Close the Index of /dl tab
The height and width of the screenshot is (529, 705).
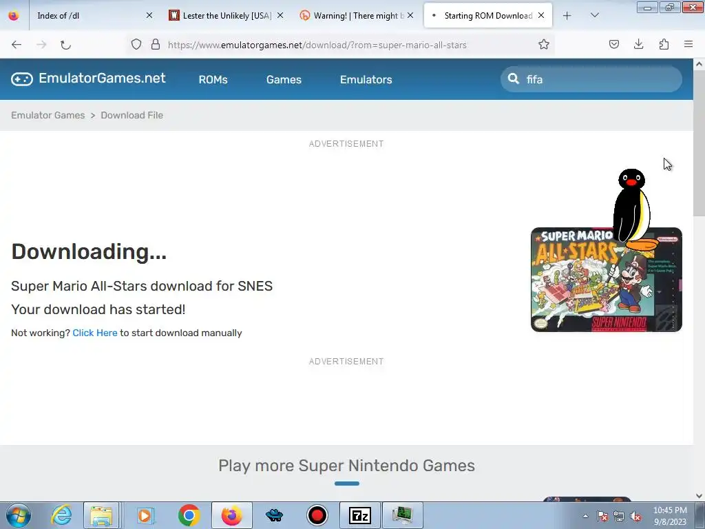tap(149, 16)
